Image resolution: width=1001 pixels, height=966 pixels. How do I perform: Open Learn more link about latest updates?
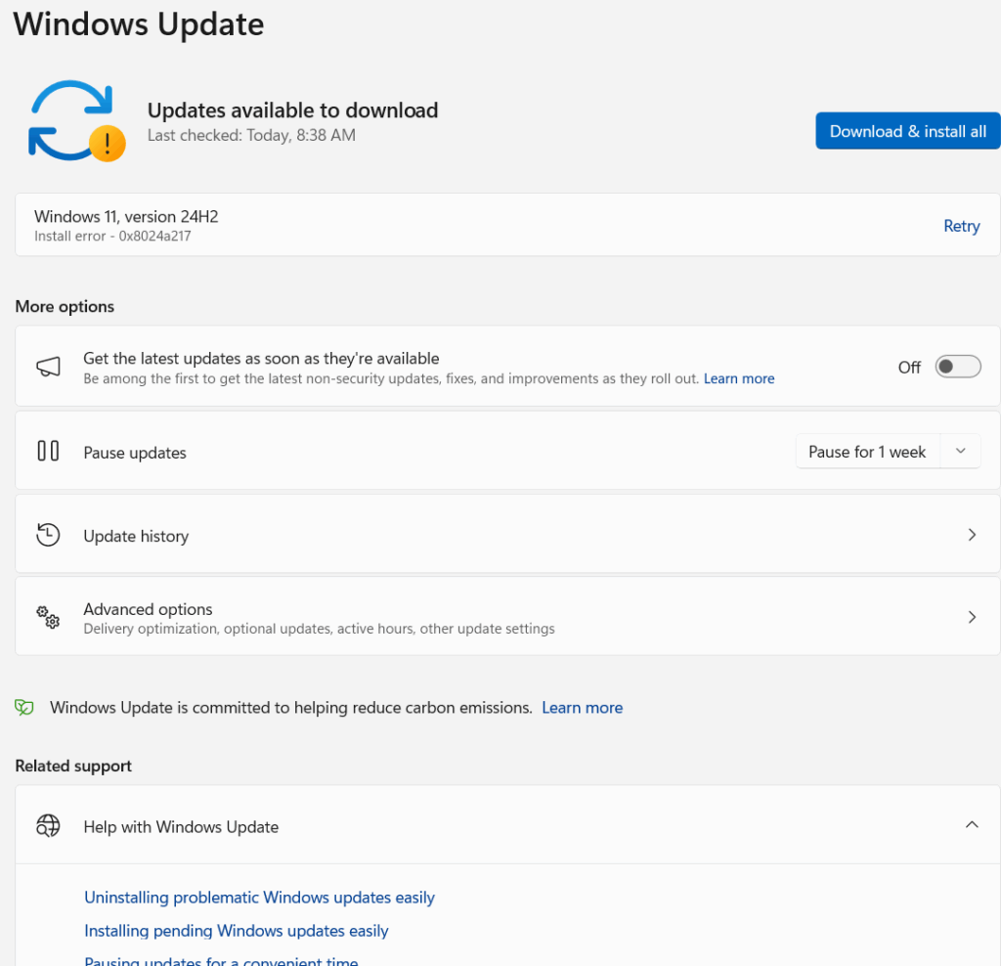pyautogui.click(x=738, y=378)
